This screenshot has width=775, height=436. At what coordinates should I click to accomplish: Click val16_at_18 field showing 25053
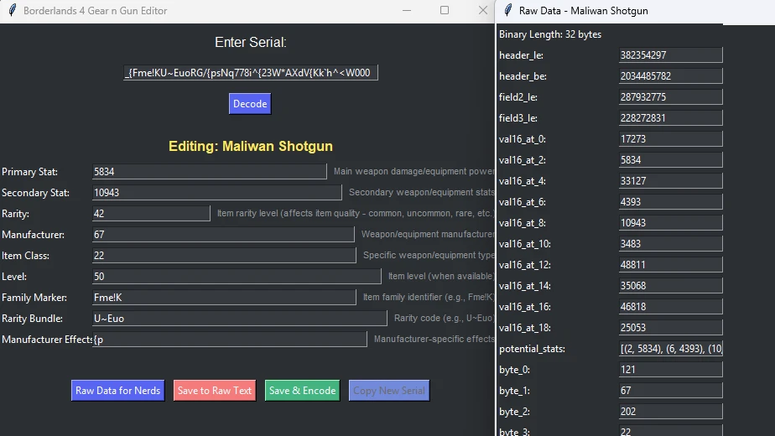point(670,327)
